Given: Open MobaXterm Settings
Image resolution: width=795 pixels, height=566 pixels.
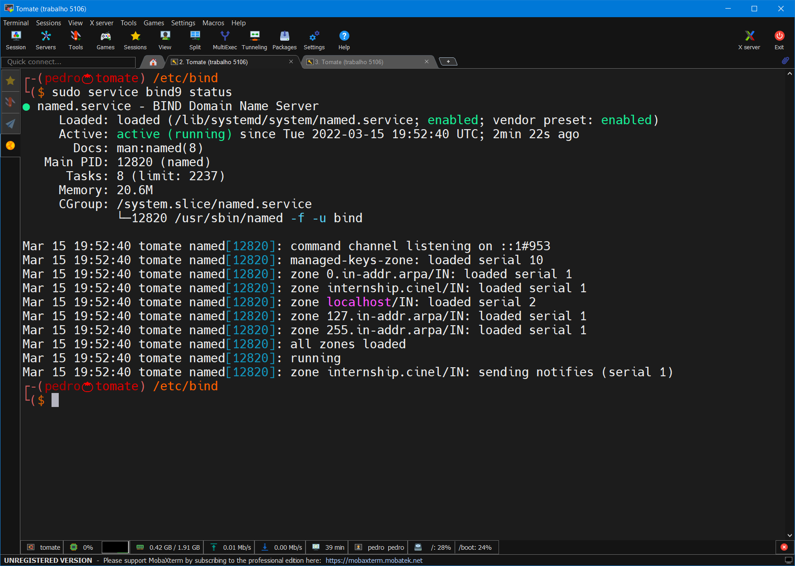Looking at the screenshot, I should point(314,39).
